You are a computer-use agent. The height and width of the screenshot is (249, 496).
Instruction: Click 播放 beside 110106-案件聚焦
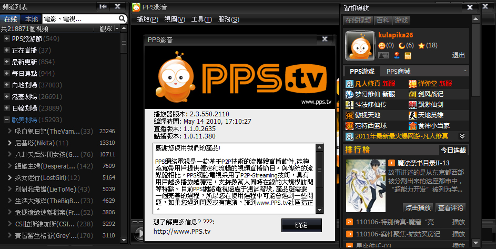click(x=458, y=234)
